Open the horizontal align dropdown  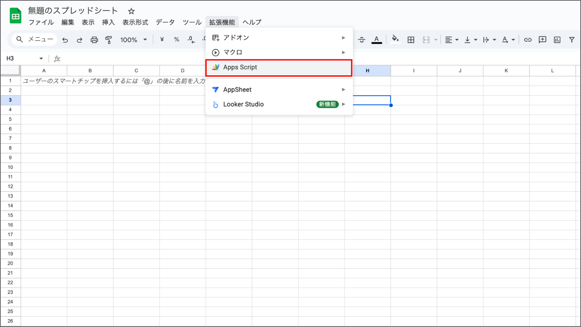click(x=452, y=40)
